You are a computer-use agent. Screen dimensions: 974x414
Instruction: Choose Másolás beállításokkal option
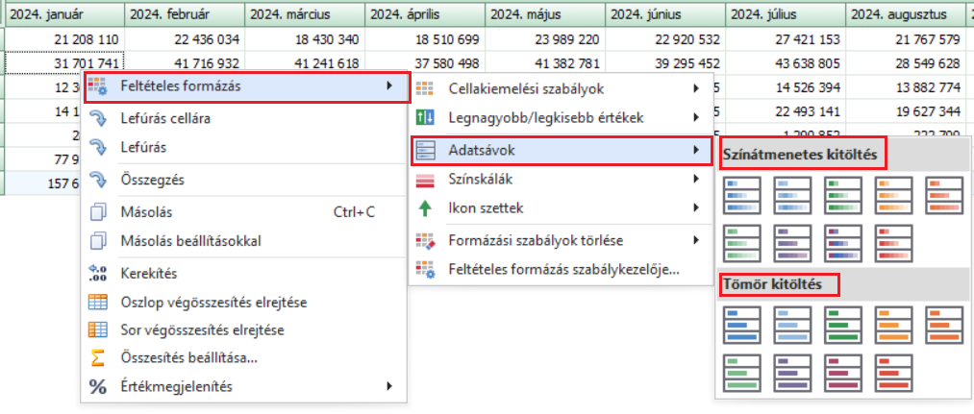pyautogui.click(x=190, y=241)
